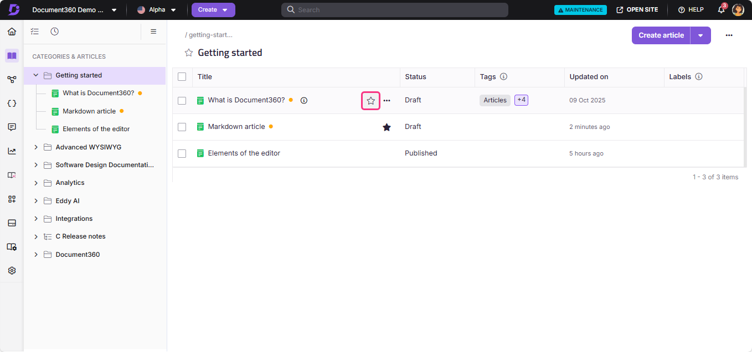
Task: Star the What is Document360? article
Action: [371, 101]
